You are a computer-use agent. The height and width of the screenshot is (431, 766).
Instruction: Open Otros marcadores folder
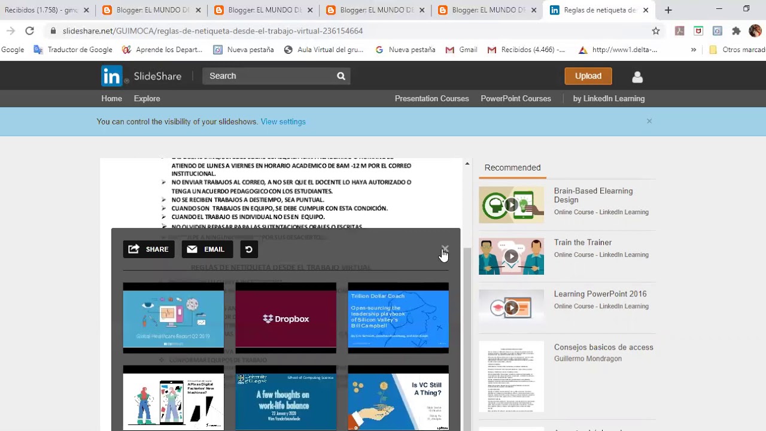tap(737, 50)
